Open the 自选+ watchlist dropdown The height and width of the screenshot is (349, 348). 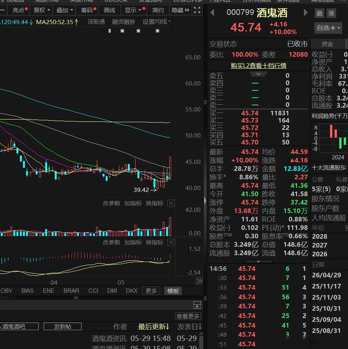tap(328, 28)
